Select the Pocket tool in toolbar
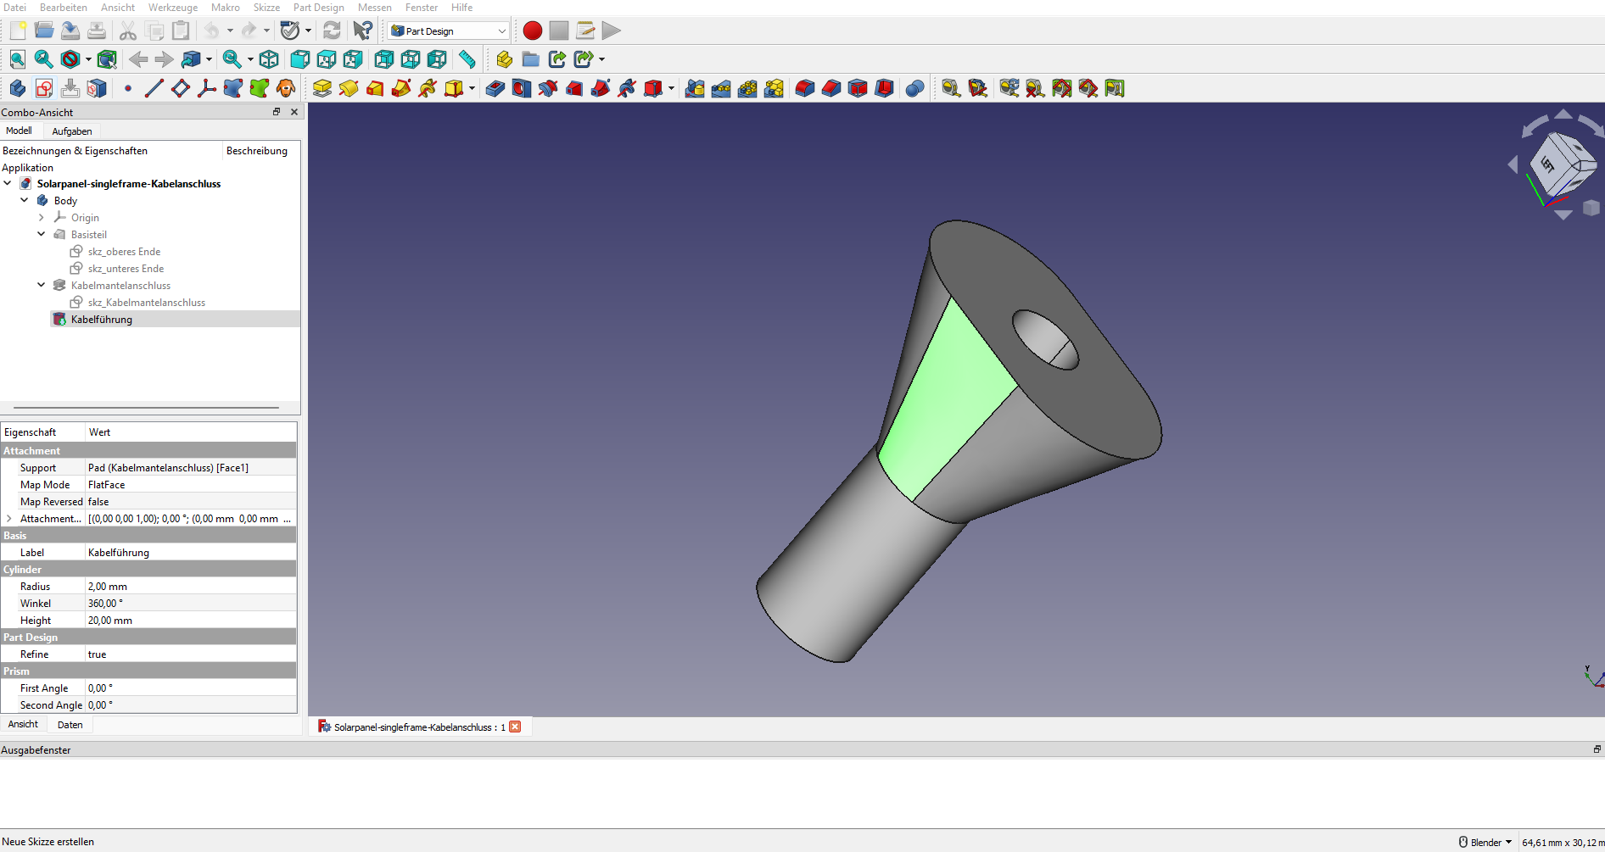The height and width of the screenshot is (852, 1605). [495, 88]
